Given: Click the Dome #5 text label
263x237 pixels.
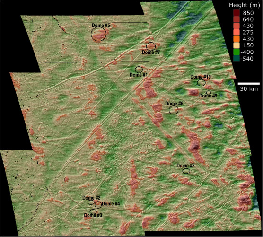Looking at the screenshot, I should pos(101,26).
